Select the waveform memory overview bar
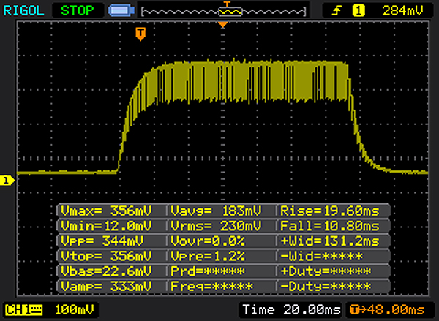Screen dimensions: 439x321 [225, 11]
